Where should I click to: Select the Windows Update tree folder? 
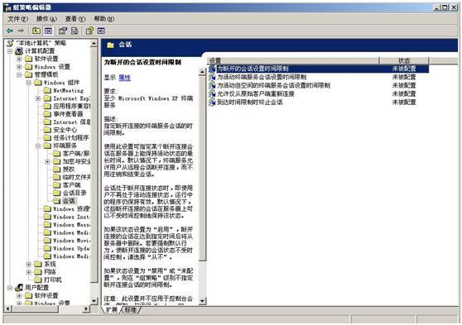(71, 248)
